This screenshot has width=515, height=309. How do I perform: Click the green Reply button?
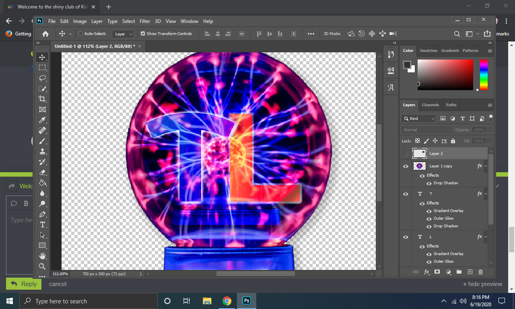pyautogui.click(x=24, y=284)
